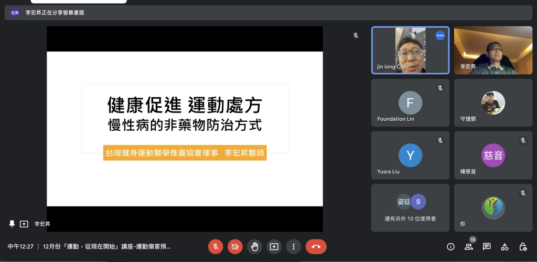Click Foundation Lin participant tile

(x=410, y=103)
